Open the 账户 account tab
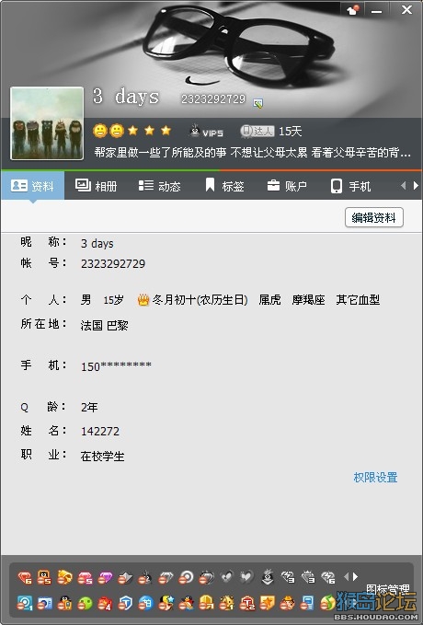The image size is (423, 625). (287, 186)
